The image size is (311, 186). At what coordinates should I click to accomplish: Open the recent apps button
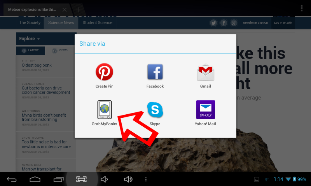(59, 179)
